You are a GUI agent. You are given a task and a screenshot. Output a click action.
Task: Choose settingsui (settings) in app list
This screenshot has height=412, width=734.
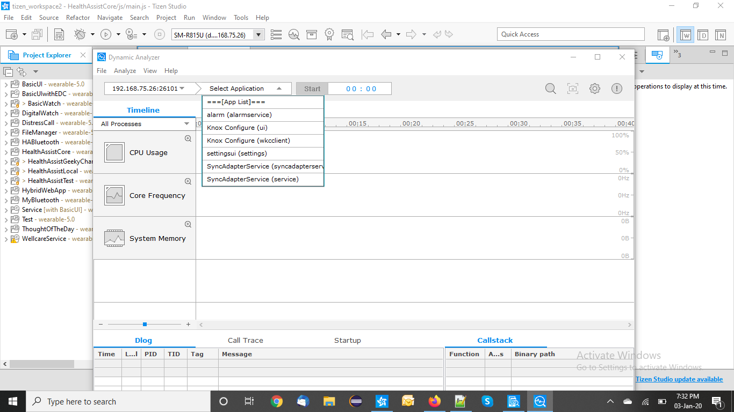237,153
